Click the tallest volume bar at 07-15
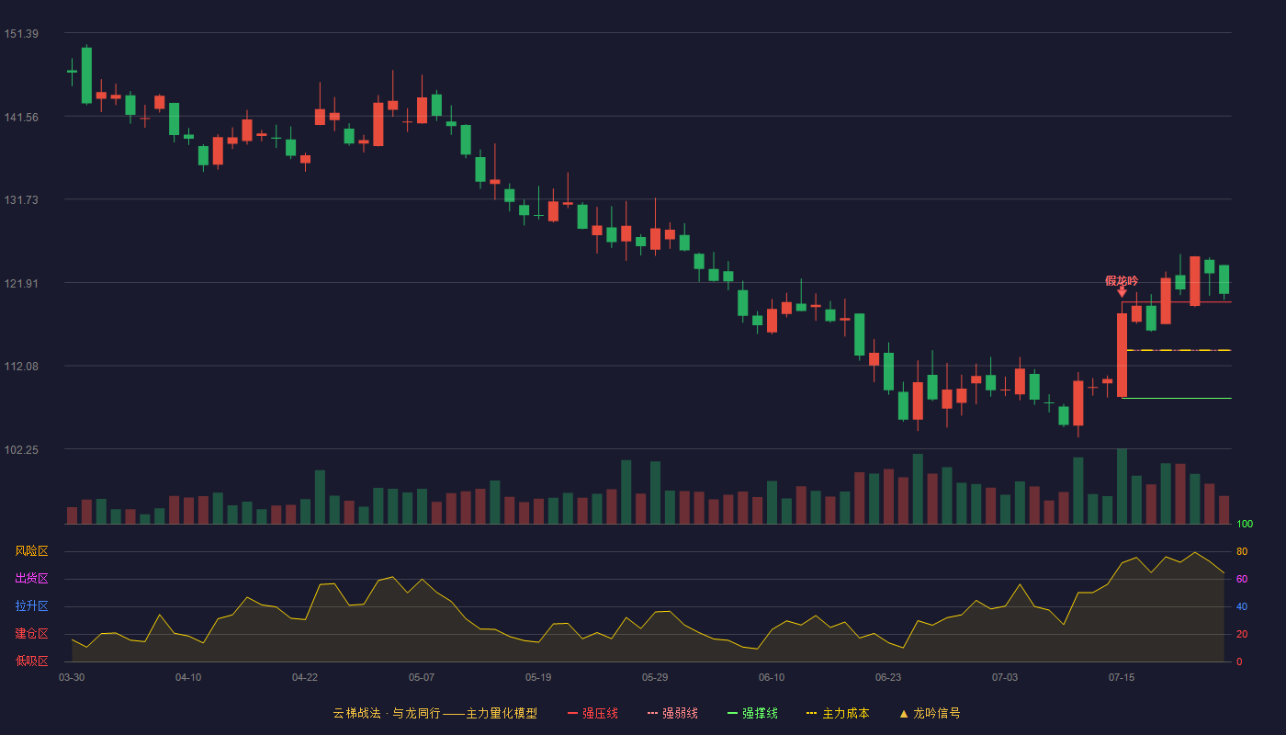This screenshot has height=735, width=1286. coord(1122,486)
